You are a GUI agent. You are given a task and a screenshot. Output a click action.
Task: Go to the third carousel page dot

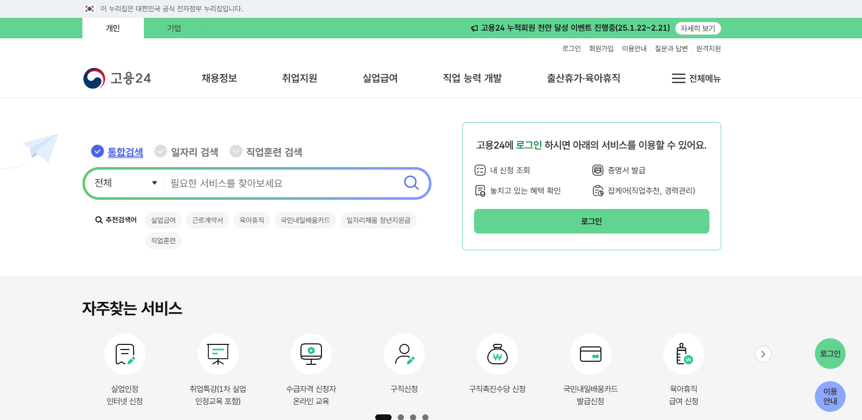[413, 417]
